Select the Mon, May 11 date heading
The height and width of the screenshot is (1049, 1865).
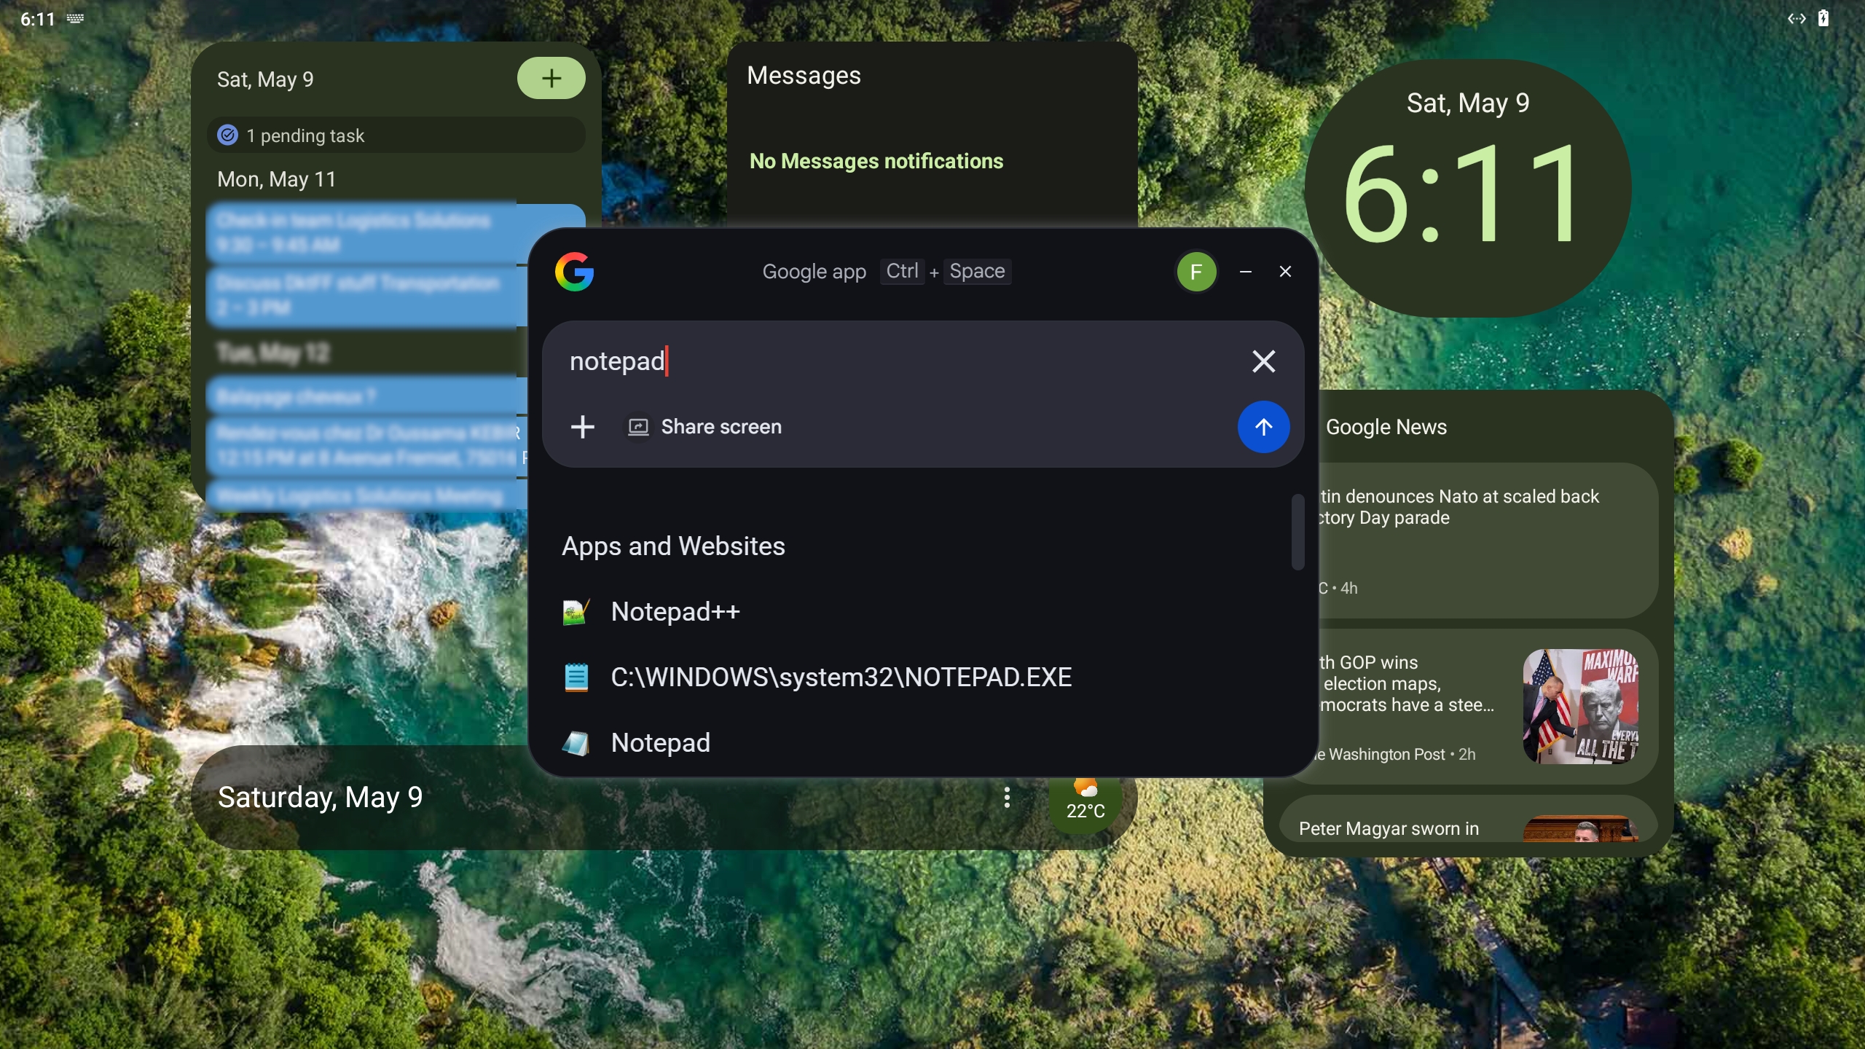277,179
